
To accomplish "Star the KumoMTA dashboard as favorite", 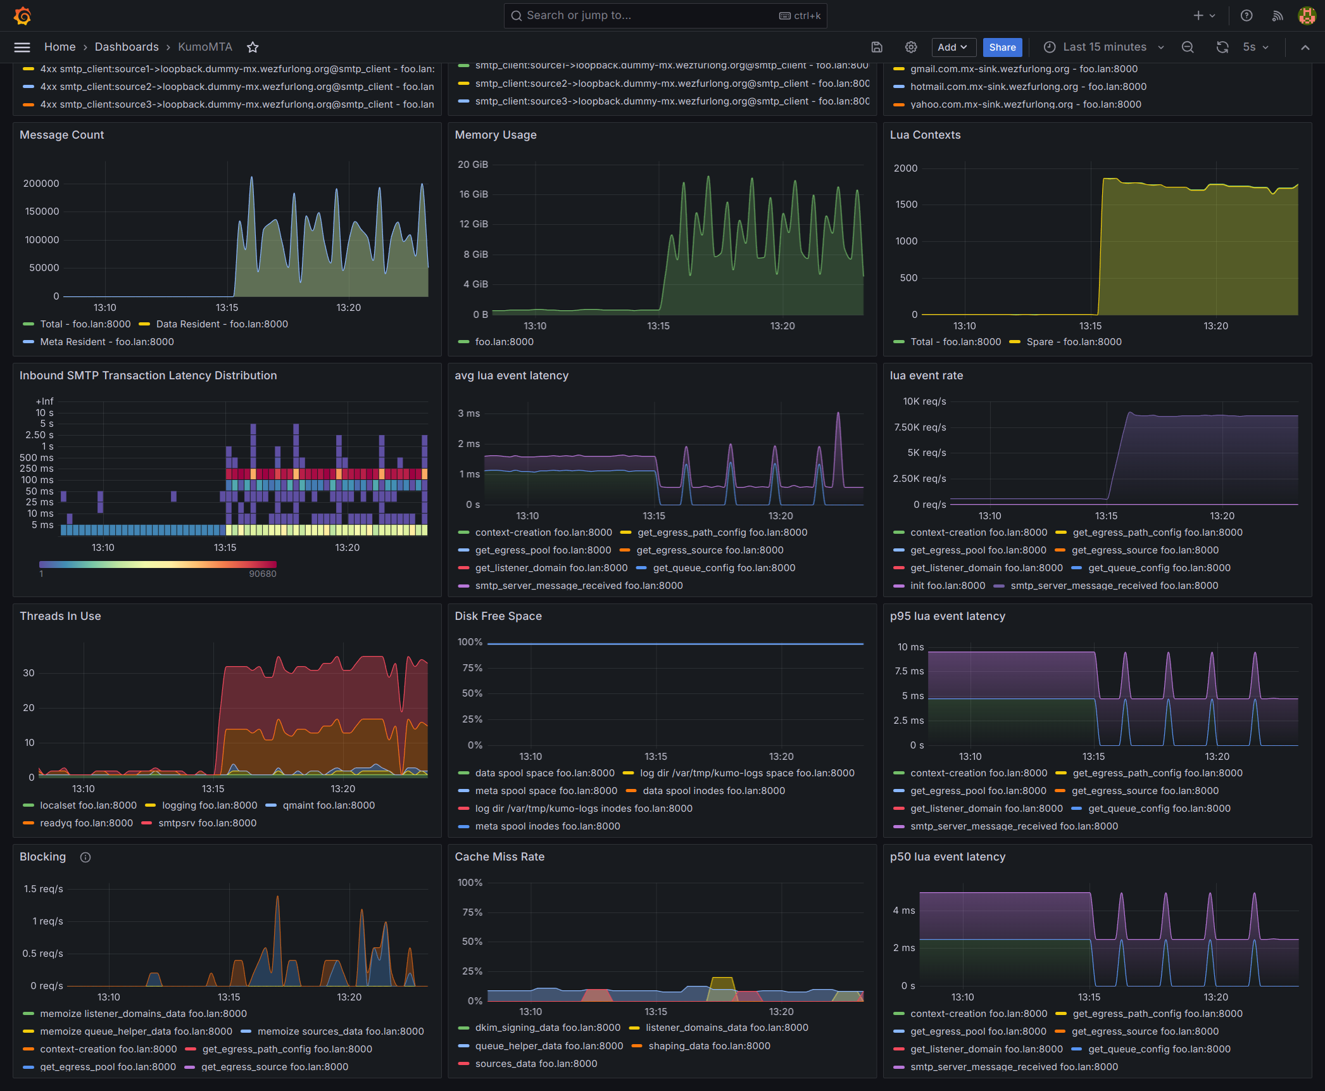I will (253, 47).
